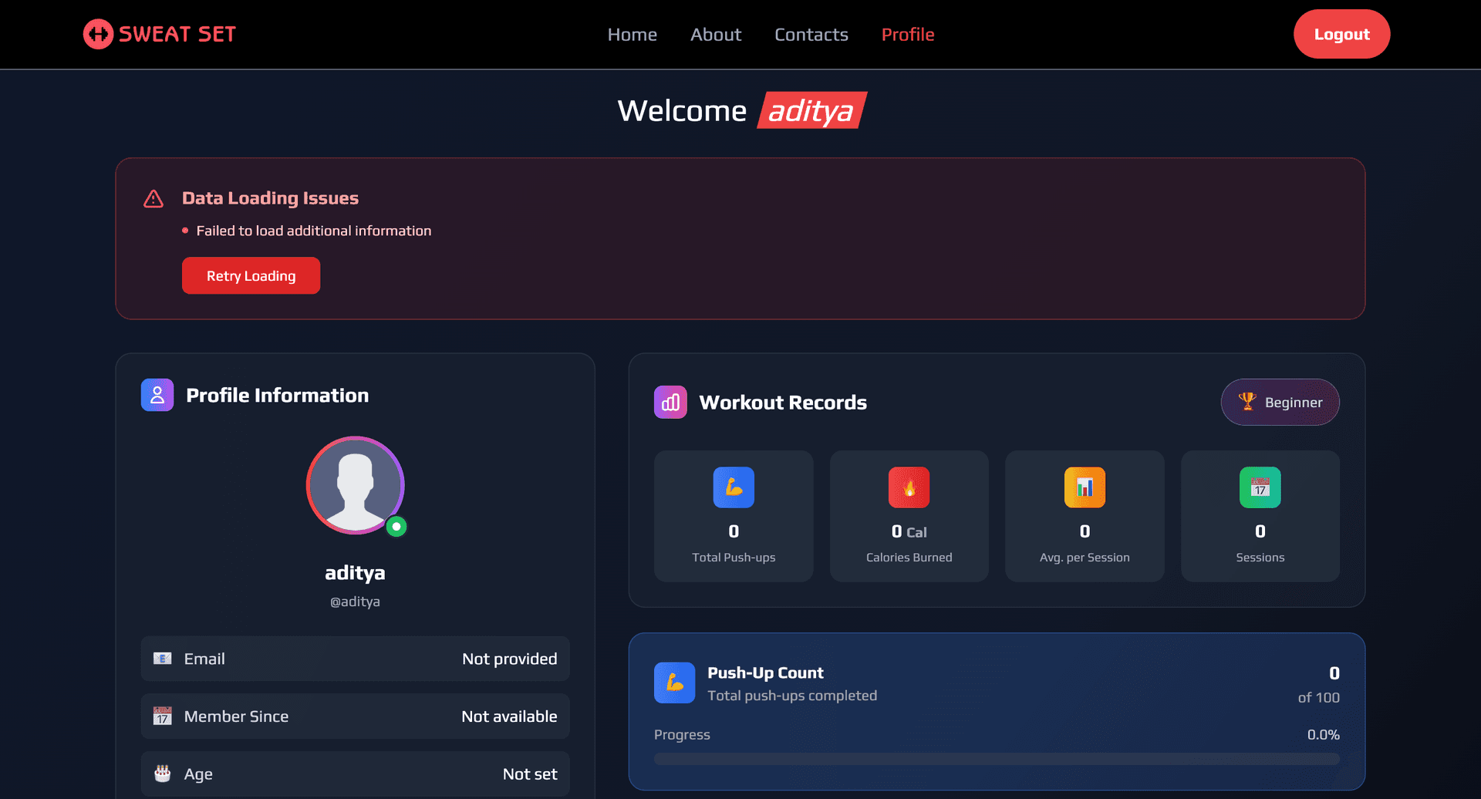This screenshot has width=1481, height=799.
Task: Click the Sweat Set dumbbell logo icon
Action: 98,34
